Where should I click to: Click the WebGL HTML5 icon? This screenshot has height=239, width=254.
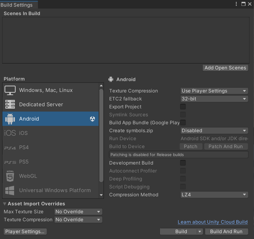point(10,176)
